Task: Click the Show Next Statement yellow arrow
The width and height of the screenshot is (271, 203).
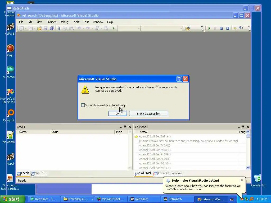Action: tap(235, 28)
